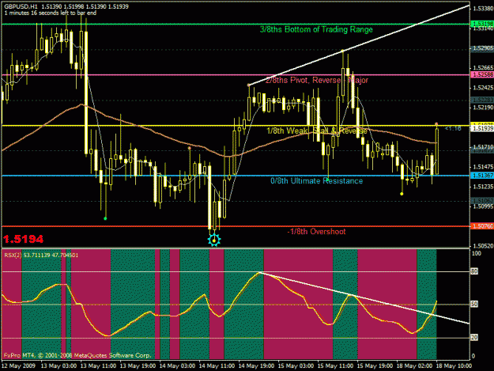Click '18 May 02:00' on the time axis
The width and height of the screenshot is (494, 371).
tap(414, 366)
